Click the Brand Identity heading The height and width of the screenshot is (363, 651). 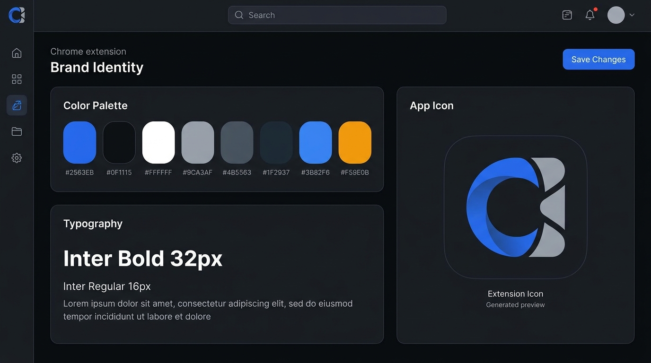(x=97, y=68)
